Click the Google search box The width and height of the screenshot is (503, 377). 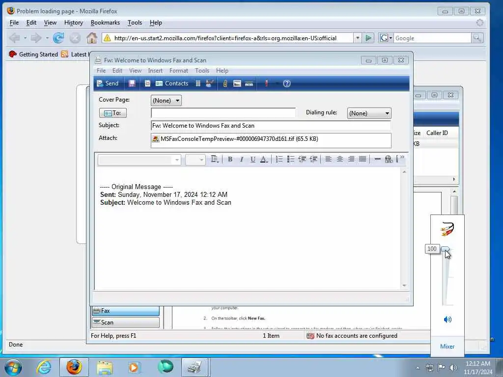432,38
